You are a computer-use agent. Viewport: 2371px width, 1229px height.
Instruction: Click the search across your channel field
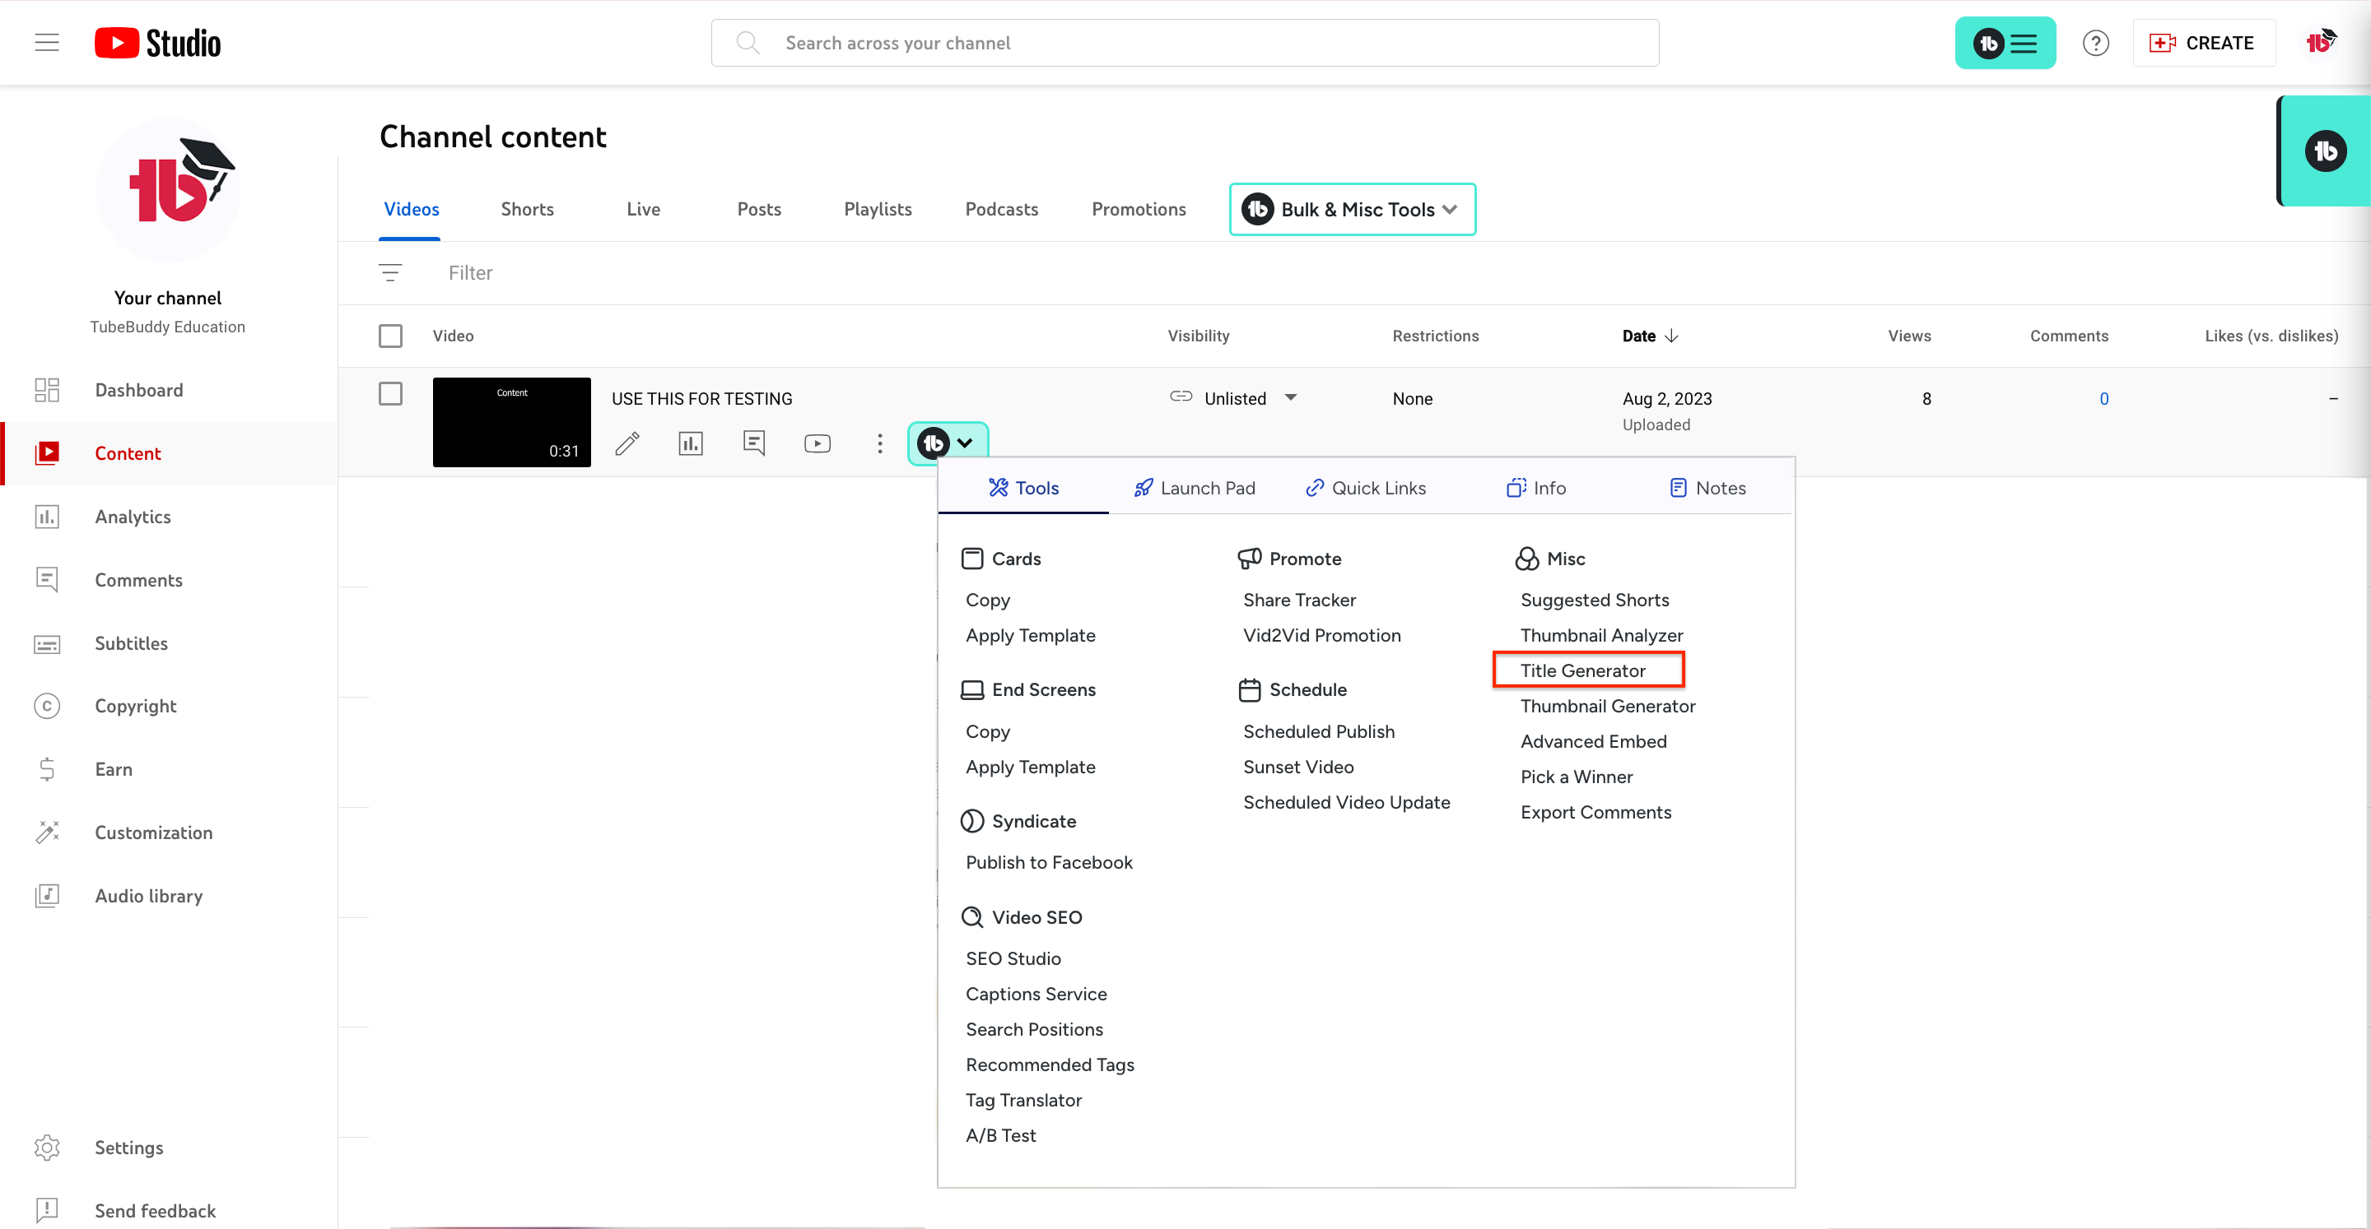[x=1185, y=44]
